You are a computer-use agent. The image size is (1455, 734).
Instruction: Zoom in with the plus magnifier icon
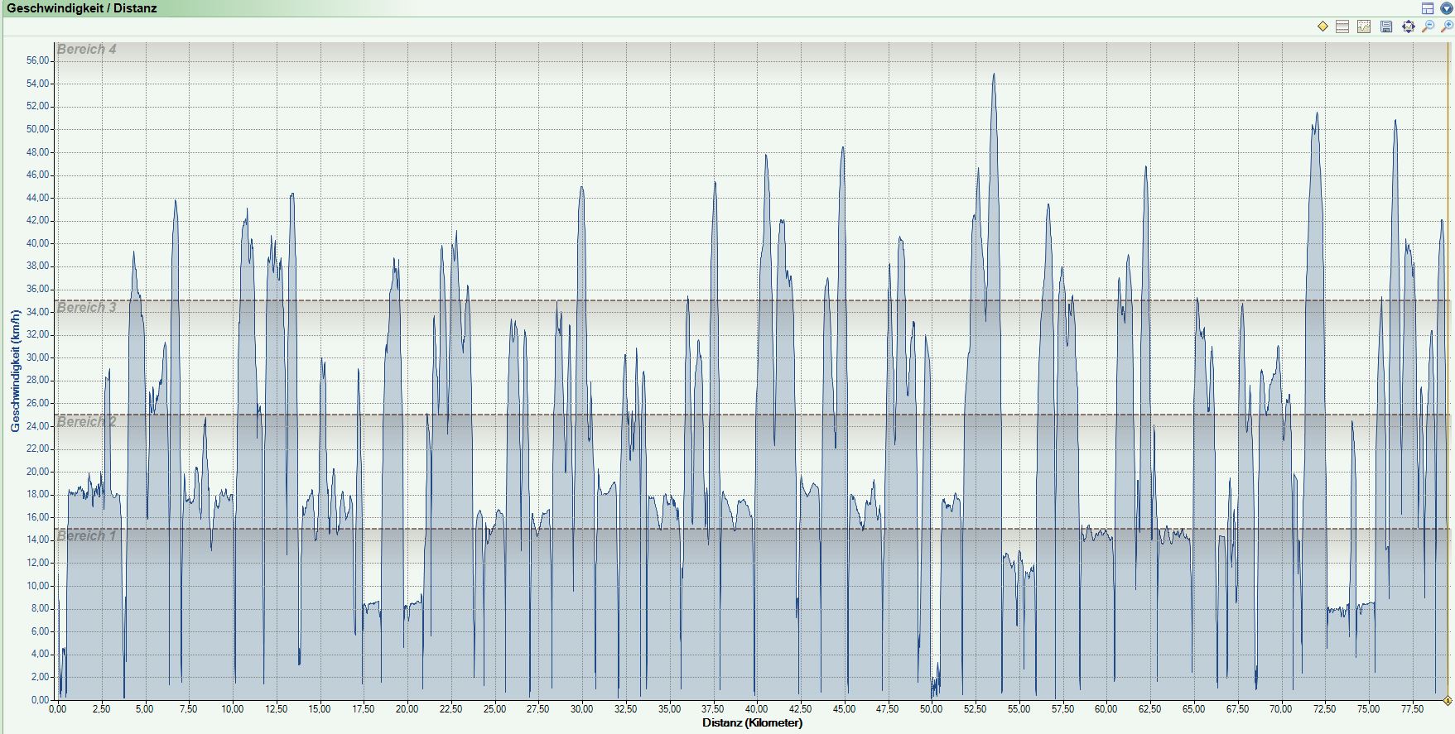pos(1447,26)
